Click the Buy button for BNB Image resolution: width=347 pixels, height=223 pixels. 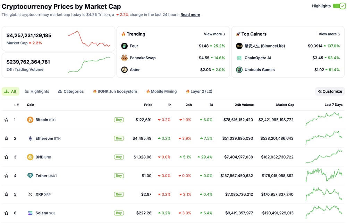[x=119, y=157]
